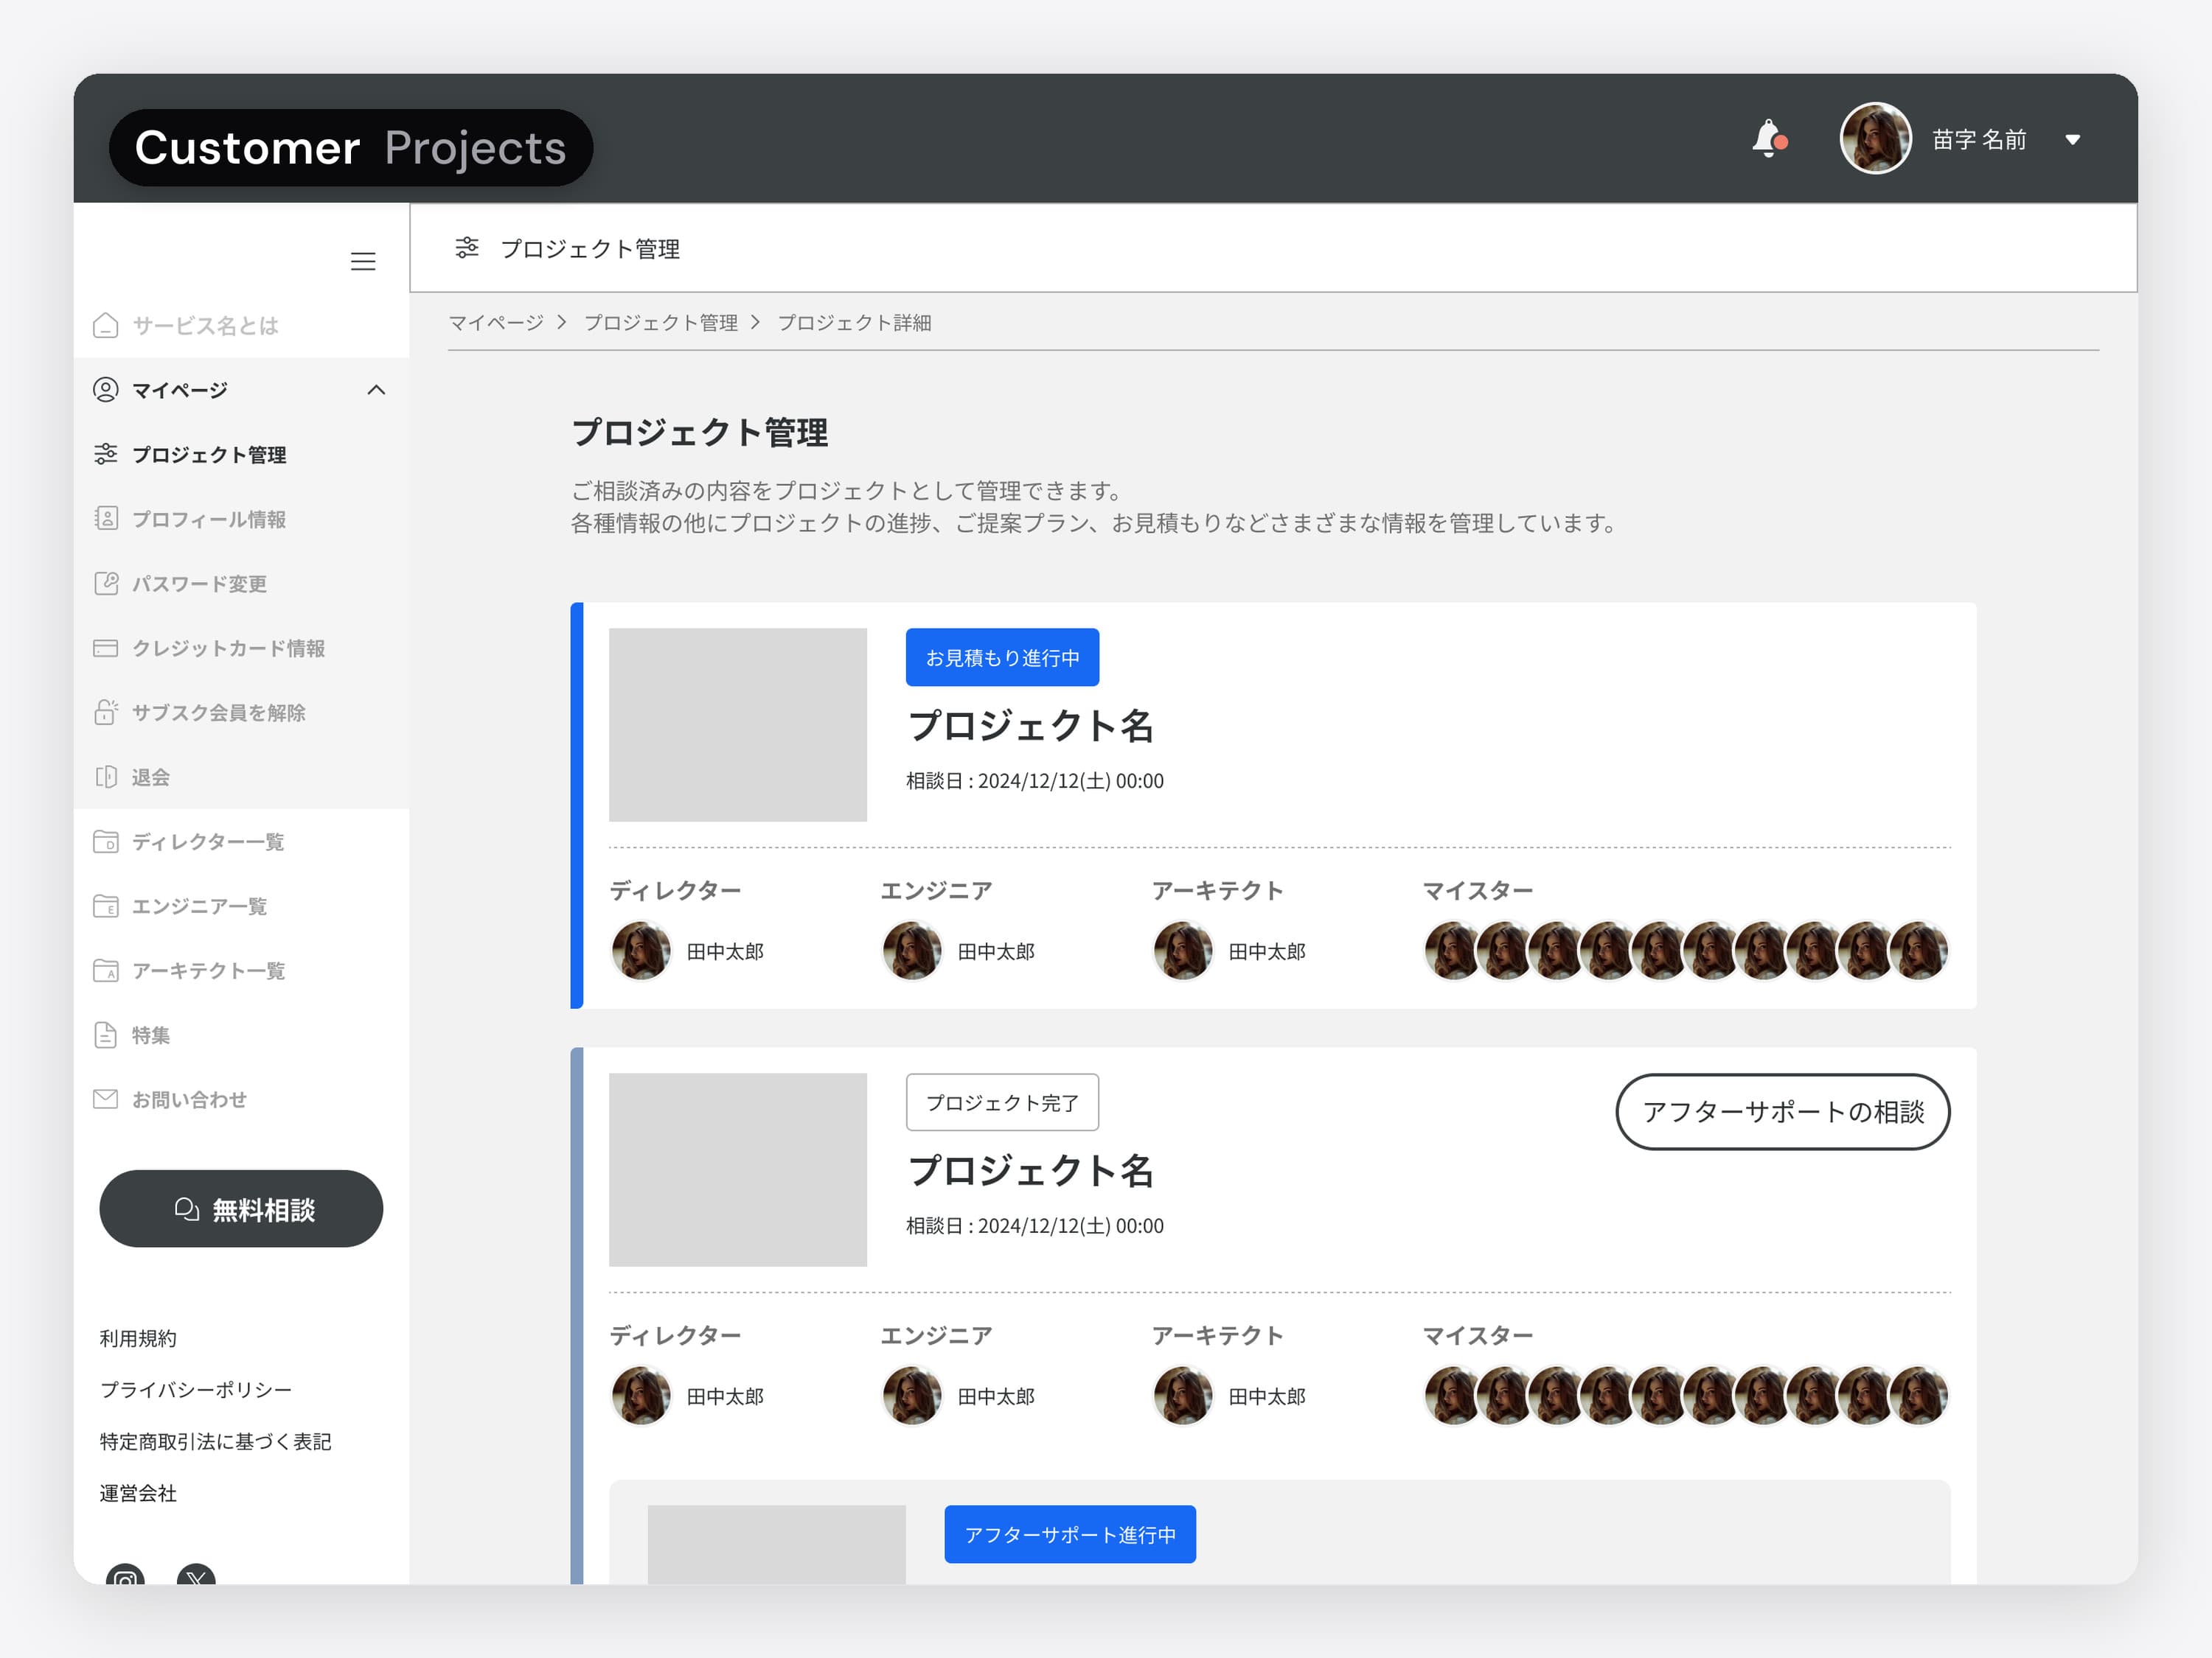Go to マイページ in the breadcrumb
2212x1658 pixels.
point(496,323)
